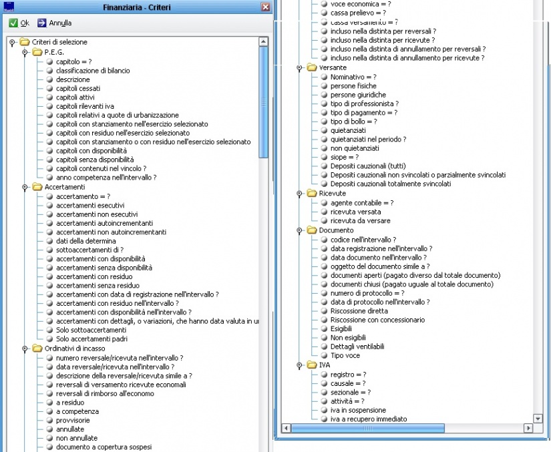Select 'provvisorie' row
Viewport: 551px width, 452px height.
tap(73, 421)
